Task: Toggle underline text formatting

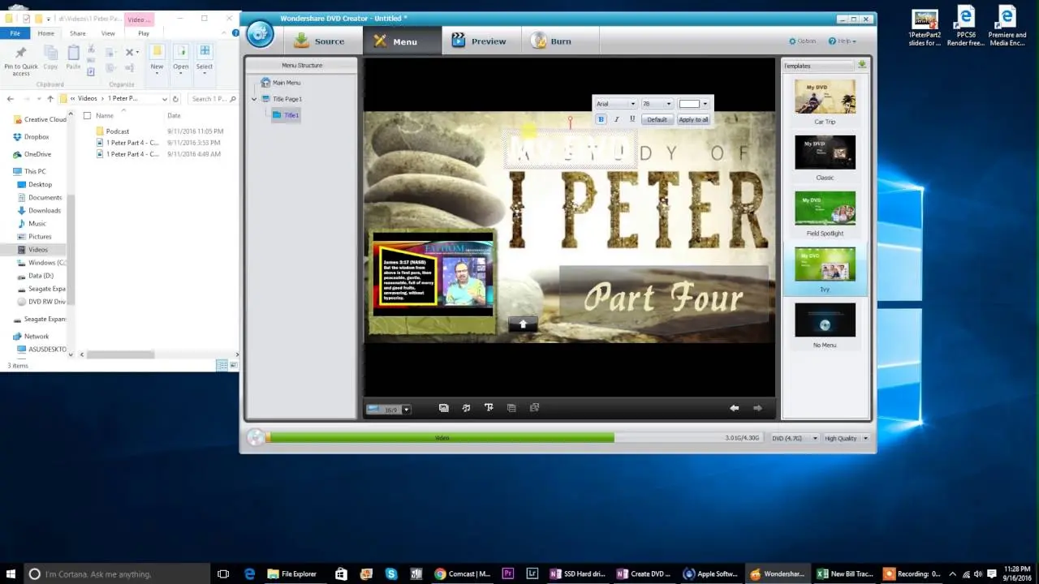Action: tap(632, 119)
